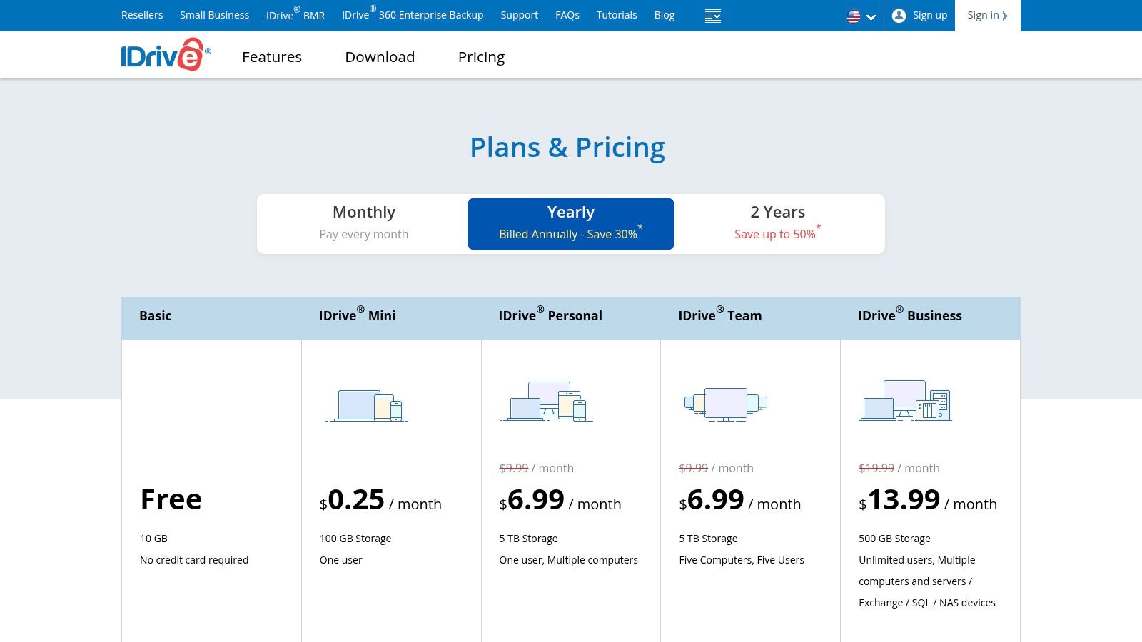The image size is (1142, 642).
Task: Click the IDrive Business server illustration
Action: 905,400
